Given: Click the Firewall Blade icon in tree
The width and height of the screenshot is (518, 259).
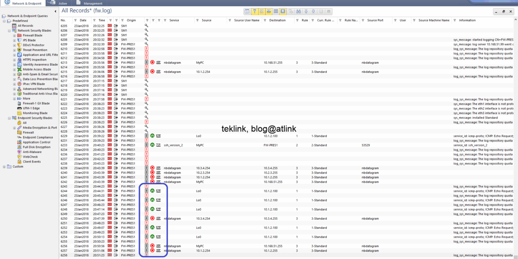Looking at the screenshot, I should pyautogui.click(x=19, y=35).
